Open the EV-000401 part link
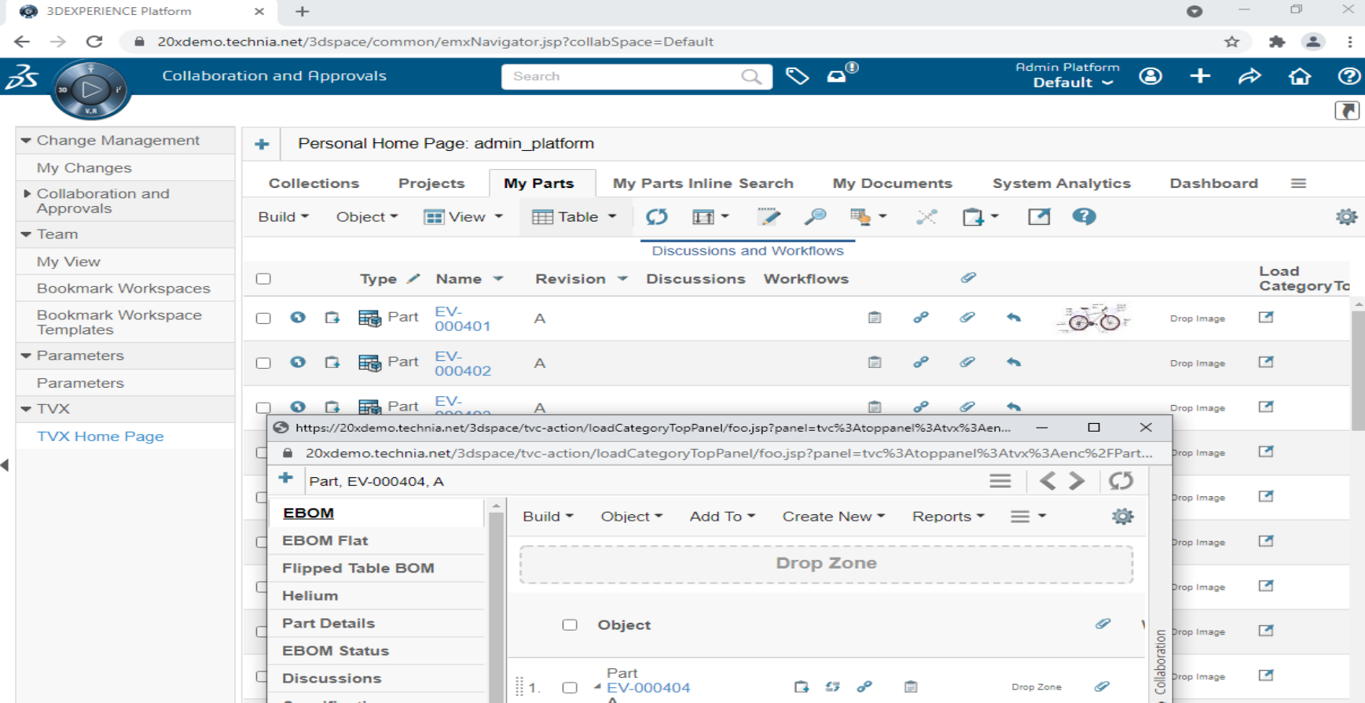 462,318
